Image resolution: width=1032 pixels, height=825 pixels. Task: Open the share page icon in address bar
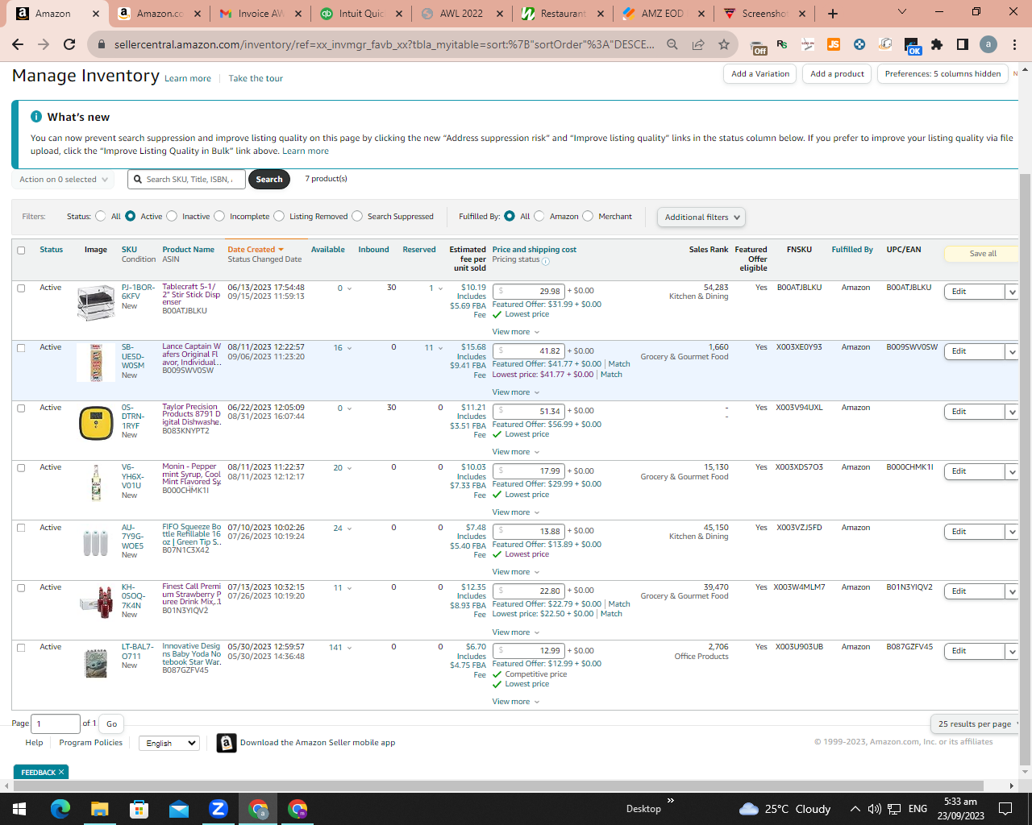[x=698, y=44]
